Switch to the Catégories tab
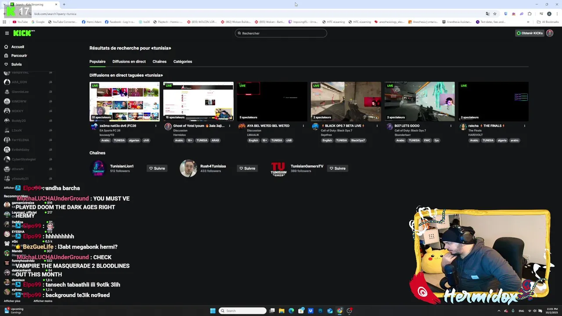Screen dimensions: 562x316 coord(183,61)
